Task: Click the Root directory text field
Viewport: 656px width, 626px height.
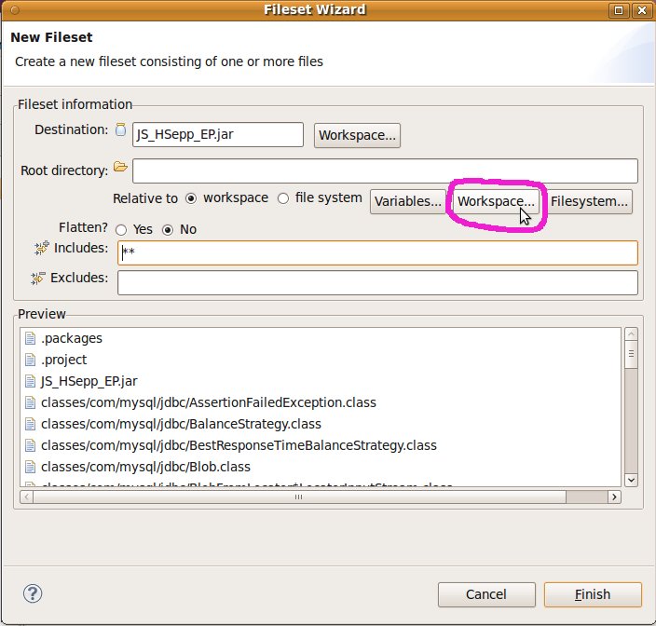Action: point(385,171)
